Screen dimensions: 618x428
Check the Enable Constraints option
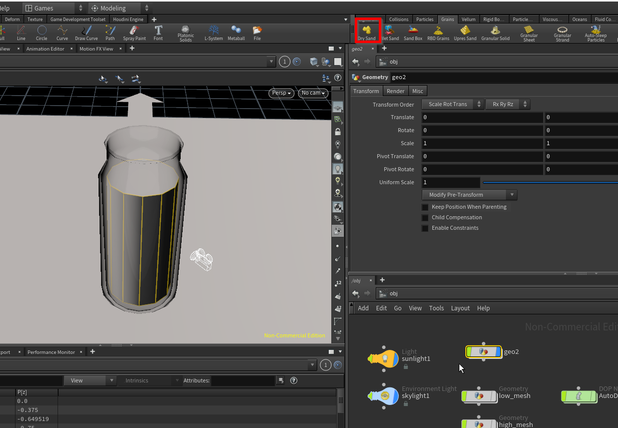click(425, 228)
